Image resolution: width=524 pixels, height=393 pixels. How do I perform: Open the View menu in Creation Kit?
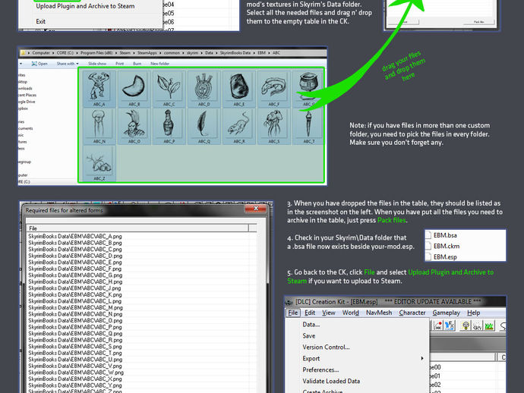pos(329,313)
